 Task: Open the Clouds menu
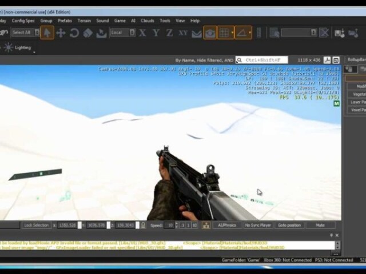click(148, 21)
